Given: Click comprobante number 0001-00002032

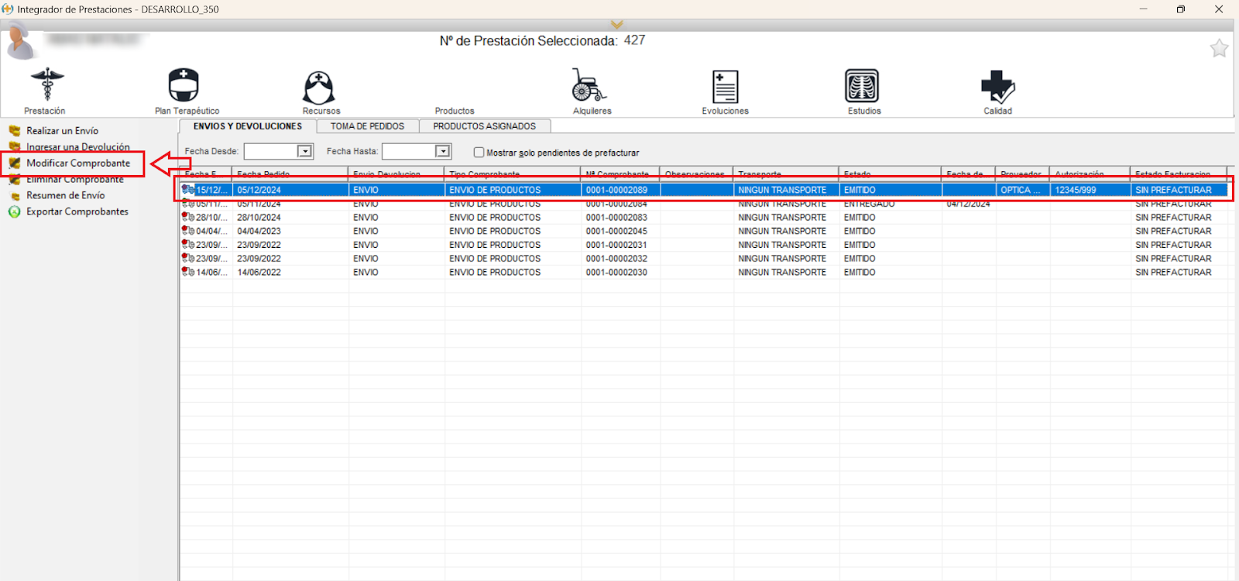Looking at the screenshot, I should click(616, 259).
